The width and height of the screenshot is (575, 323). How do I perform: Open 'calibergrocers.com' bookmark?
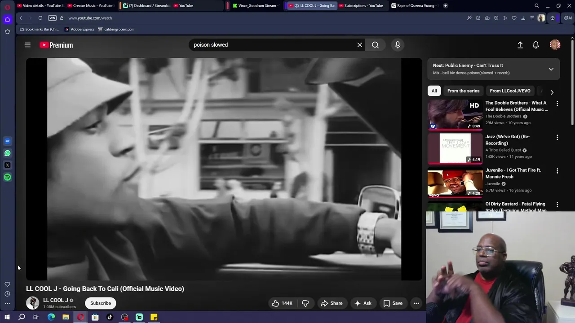(x=116, y=29)
